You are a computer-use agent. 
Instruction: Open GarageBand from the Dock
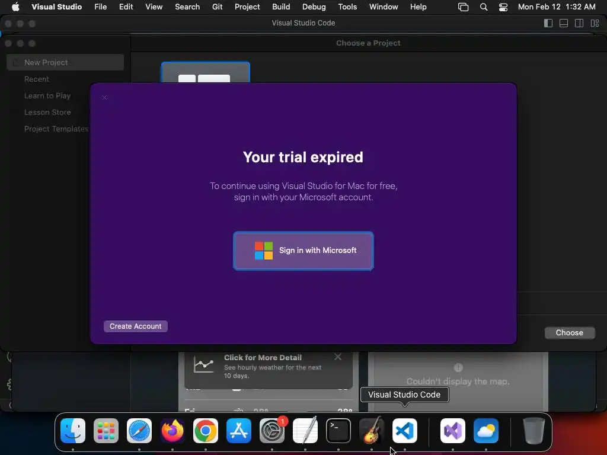click(x=372, y=431)
